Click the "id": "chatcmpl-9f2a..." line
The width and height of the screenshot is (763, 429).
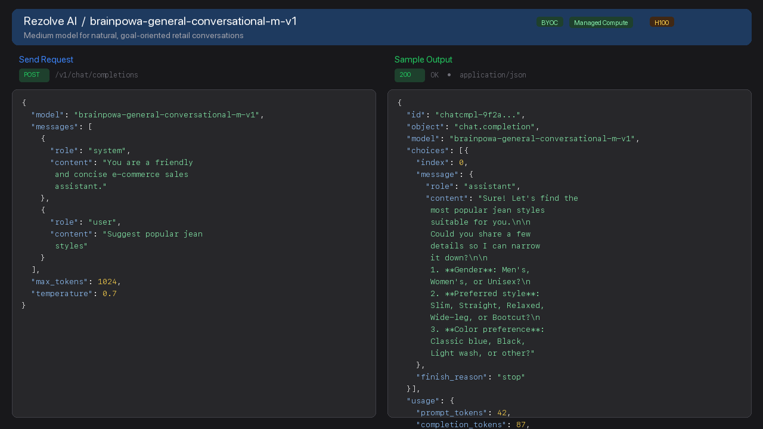point(466,115)
